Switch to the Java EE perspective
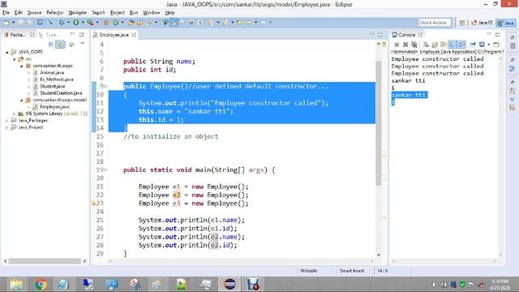 pyautogui.click(x=482, y=23)
